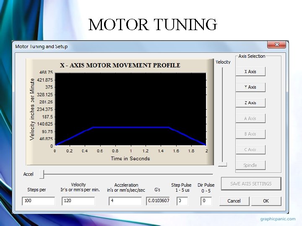Click the blue velocity profile plateau line
This screenshot has height=226, width=302.
[x=131, y=127]
